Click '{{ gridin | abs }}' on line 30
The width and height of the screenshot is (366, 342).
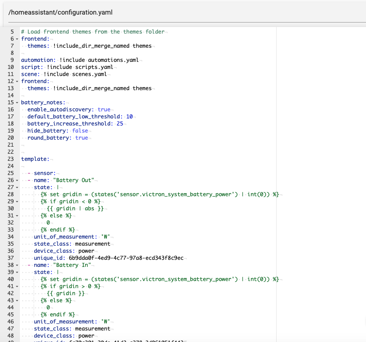pos(75,209)
